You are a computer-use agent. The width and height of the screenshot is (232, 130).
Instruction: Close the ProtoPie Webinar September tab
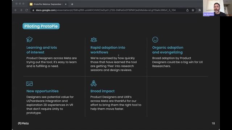point(66,4)
